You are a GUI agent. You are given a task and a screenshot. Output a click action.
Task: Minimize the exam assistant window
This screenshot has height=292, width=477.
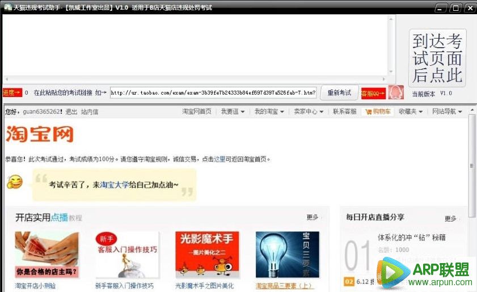pos(441,8)
